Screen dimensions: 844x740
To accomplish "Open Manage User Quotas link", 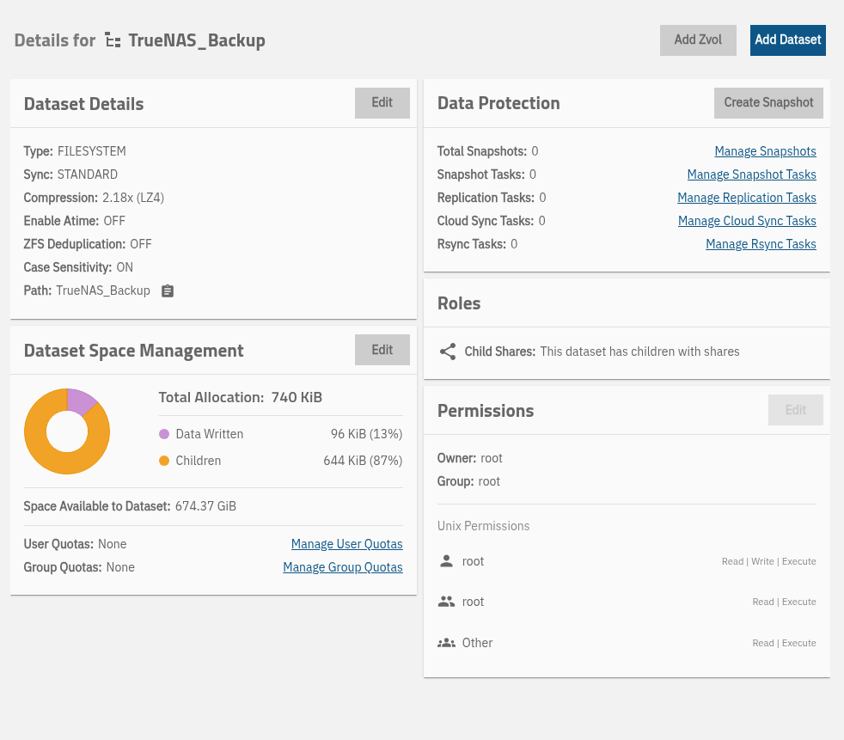I will pos(346,544).
